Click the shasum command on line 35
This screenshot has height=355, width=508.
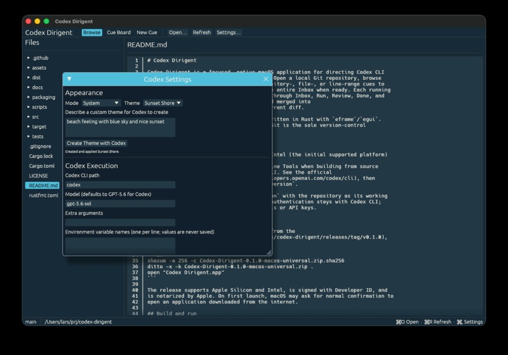246,261
